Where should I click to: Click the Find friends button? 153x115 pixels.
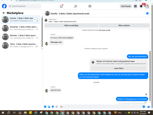point(126,6)
